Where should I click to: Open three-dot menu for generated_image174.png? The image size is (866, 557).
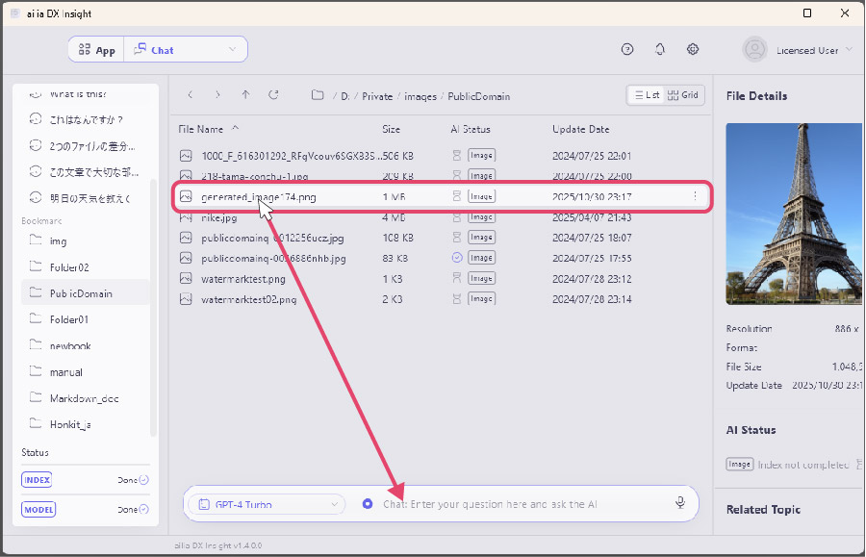click(x=695, y=196)
